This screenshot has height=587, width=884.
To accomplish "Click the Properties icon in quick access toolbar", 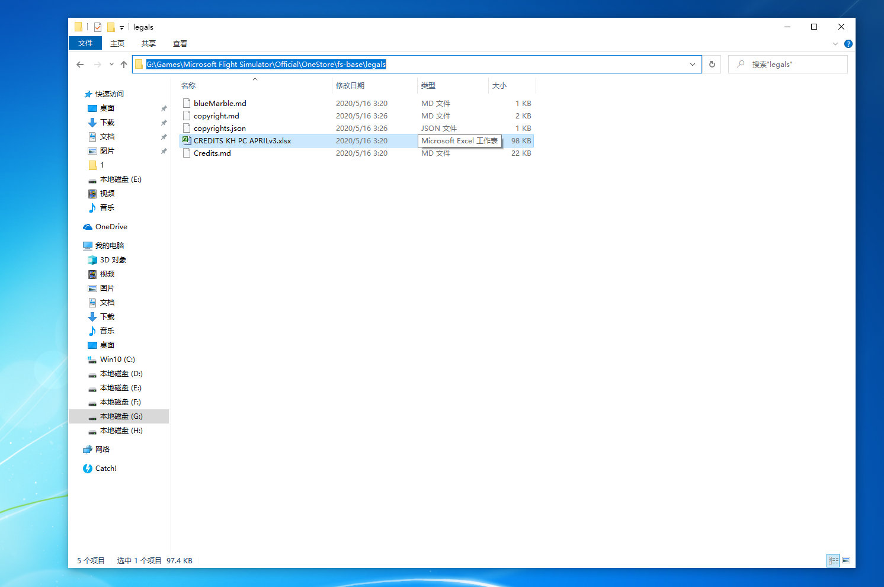I will [98, 27].
